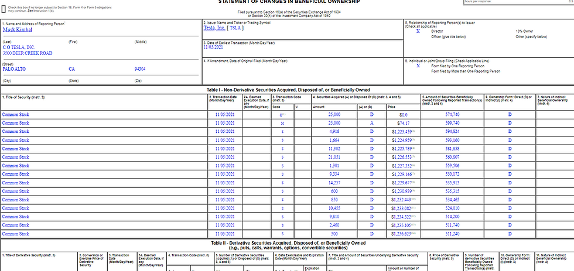Click the 594,824 beneficially owned value
The height and width of the screenshot is (271, 574).
[x=452, y=132]
